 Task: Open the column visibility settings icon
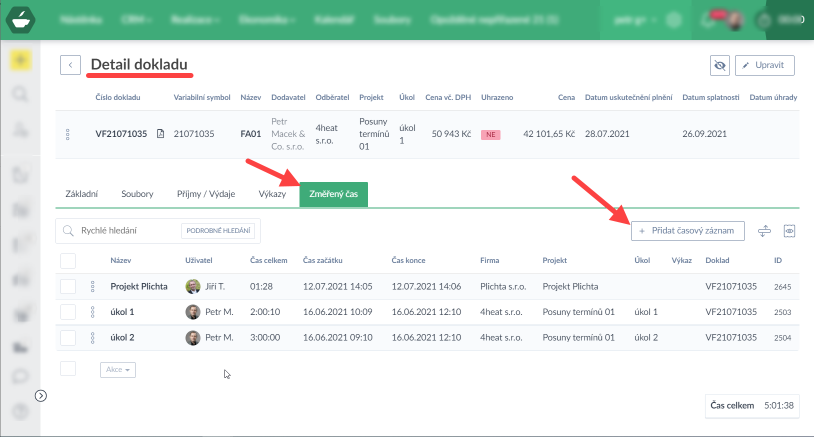pyautogui.click(x=789, y=231)
